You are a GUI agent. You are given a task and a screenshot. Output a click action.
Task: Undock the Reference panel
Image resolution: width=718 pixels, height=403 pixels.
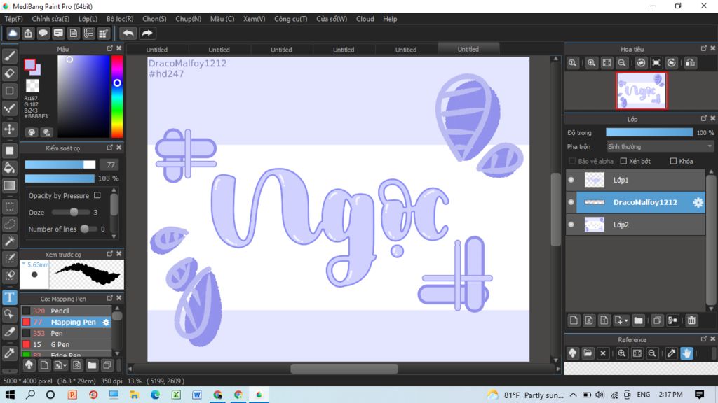704,339
